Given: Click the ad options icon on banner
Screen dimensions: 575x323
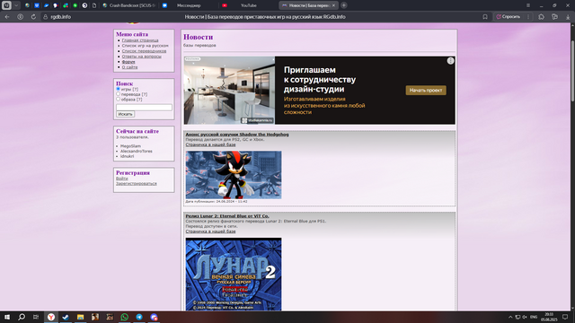Looking at the screenshot, I should tap(450, 61).
